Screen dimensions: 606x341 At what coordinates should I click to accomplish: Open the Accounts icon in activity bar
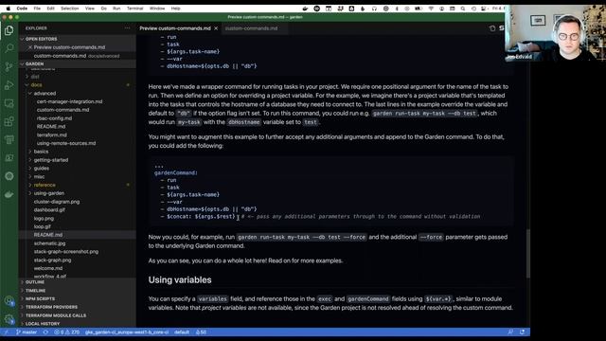click(9, 301)
